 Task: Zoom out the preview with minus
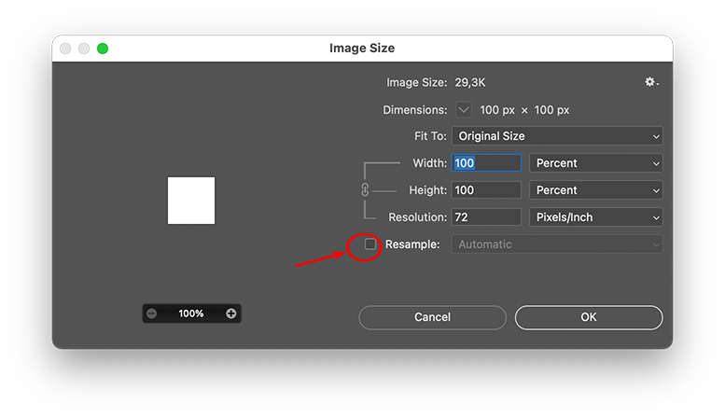pos(152,313)
